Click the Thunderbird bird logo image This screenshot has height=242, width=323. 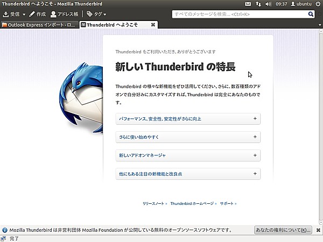[x=81, y=98]
